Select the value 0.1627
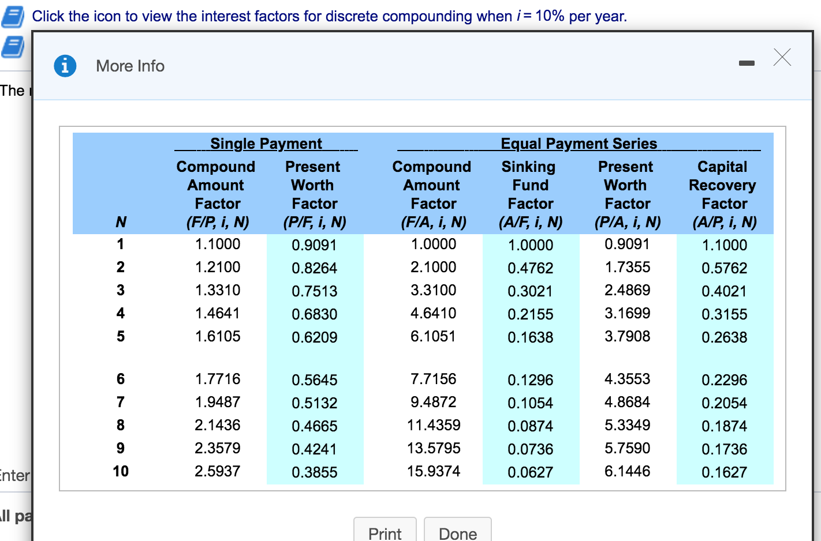 pyautogui.click(x=725, y=472)
